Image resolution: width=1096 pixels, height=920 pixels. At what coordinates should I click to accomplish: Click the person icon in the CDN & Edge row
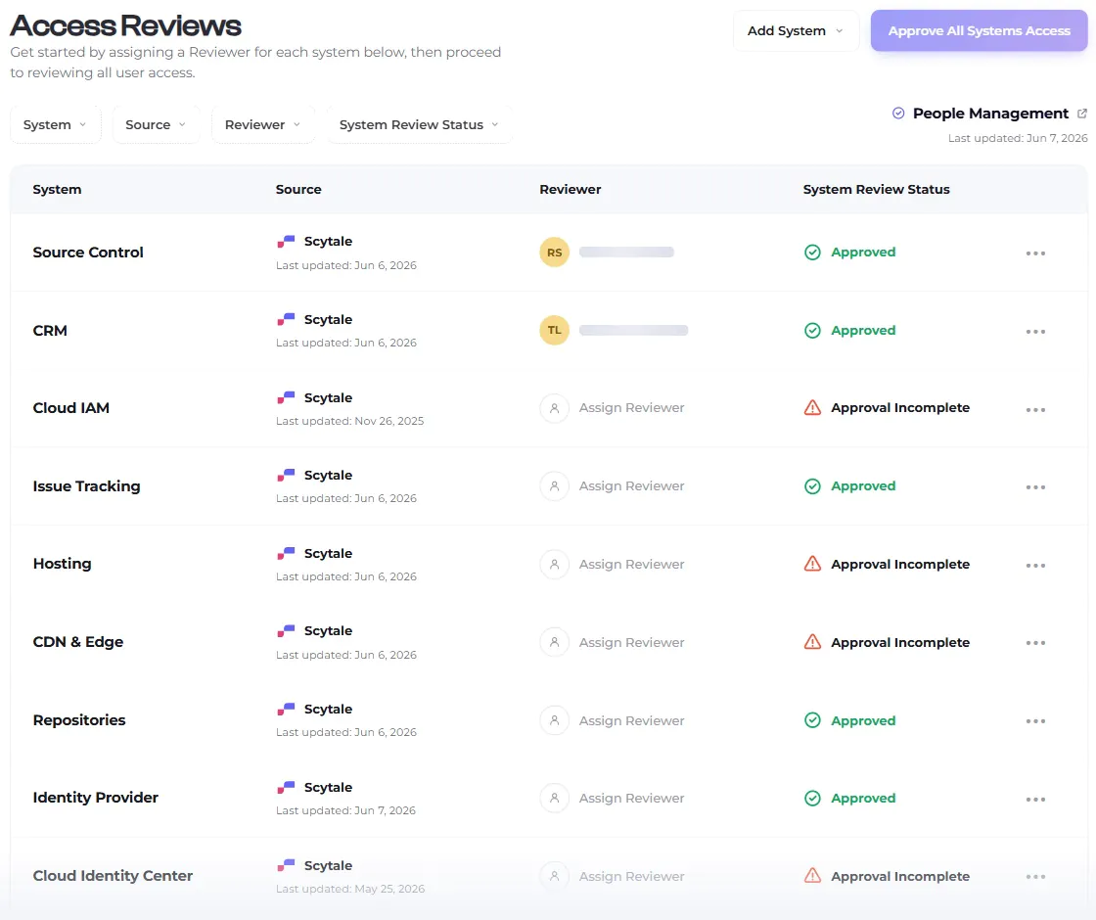[x=554, y=642]
